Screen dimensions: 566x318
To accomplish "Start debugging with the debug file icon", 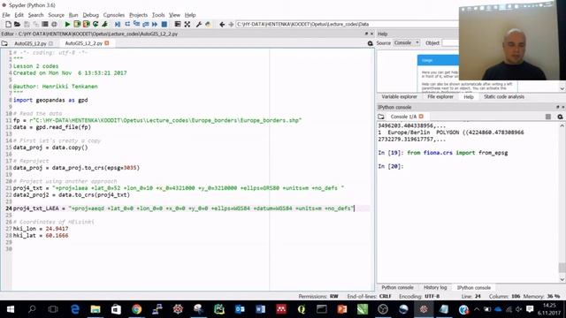I will pos(118,24).
